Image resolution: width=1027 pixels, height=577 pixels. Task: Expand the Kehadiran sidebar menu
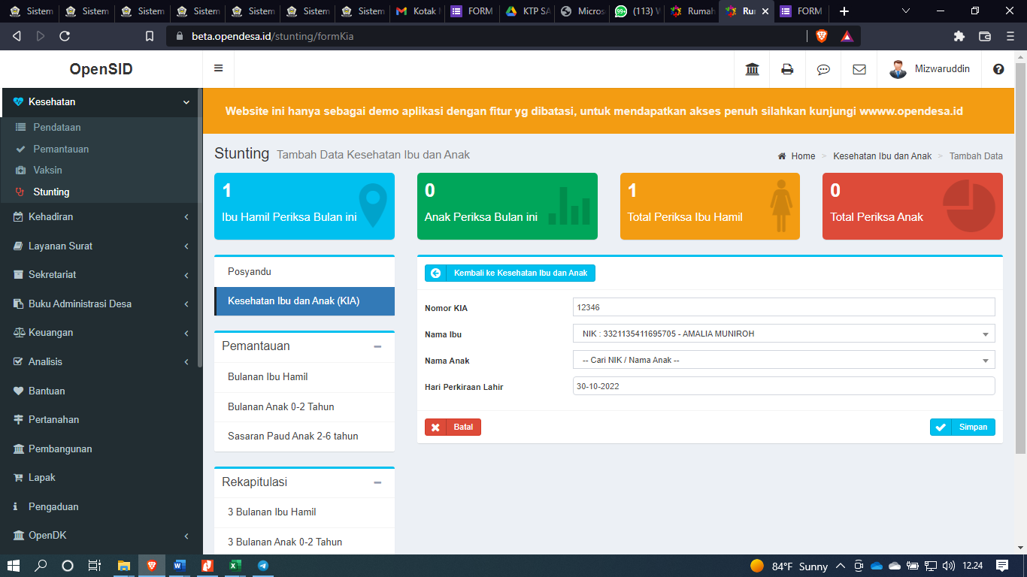point(101,217)
